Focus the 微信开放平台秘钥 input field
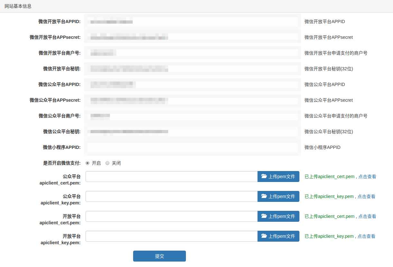 (x=192, y=69)
